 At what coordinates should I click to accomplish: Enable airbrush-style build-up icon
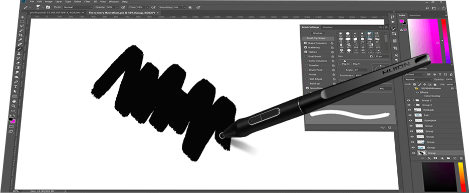(153, 7)
